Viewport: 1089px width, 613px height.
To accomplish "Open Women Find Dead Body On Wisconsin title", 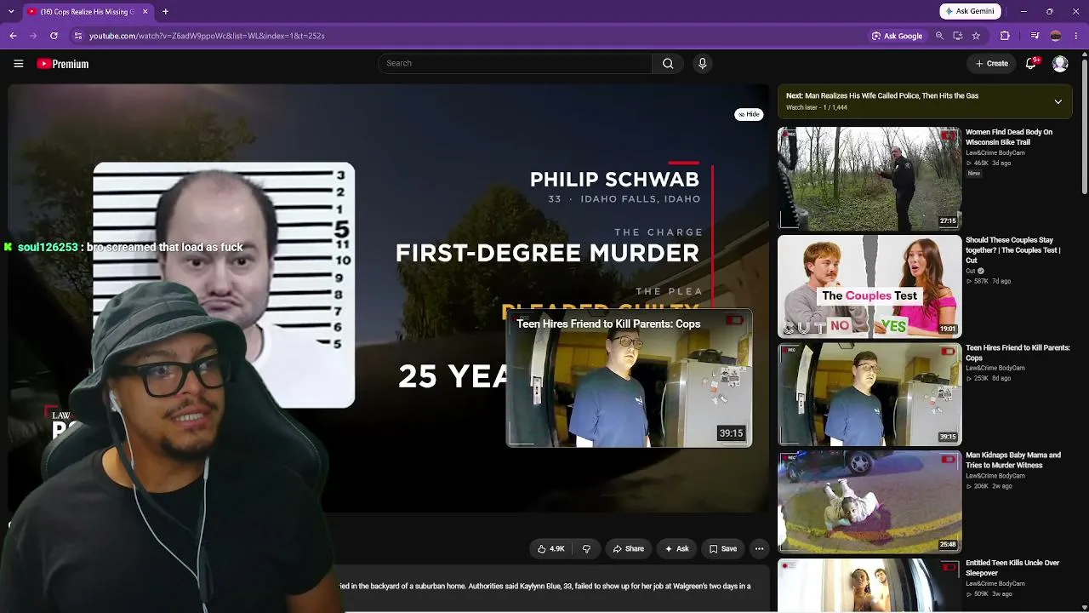I will 1009,137.
